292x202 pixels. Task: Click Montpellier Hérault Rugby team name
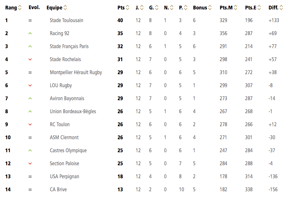(x=76, y=73)
